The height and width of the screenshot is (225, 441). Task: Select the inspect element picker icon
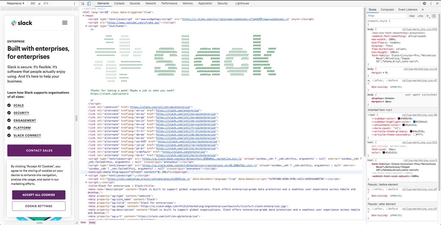click(83, 3)
